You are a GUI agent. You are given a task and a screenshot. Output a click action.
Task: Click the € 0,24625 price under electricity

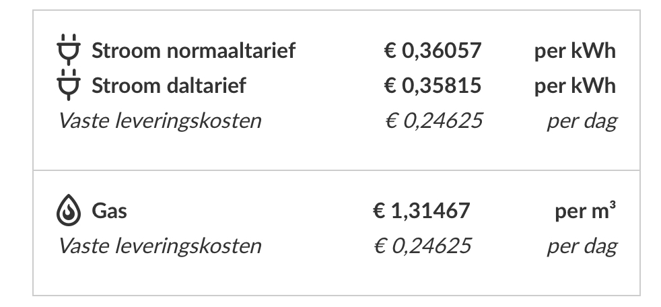433,121
